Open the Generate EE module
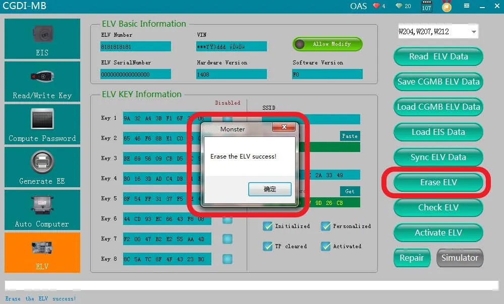Viewport: 504px width, 304px height. click(42, 167)
